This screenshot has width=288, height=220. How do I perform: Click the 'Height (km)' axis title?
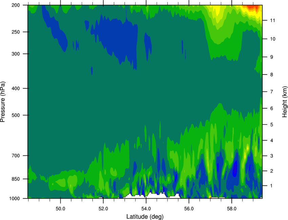coord(285,102)
